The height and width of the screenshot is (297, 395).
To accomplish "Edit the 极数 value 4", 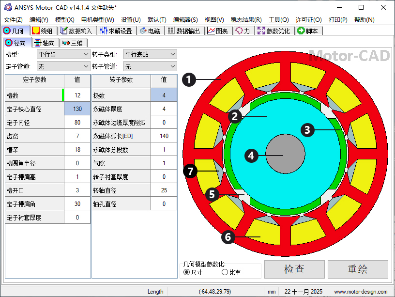I will (164, 95).
